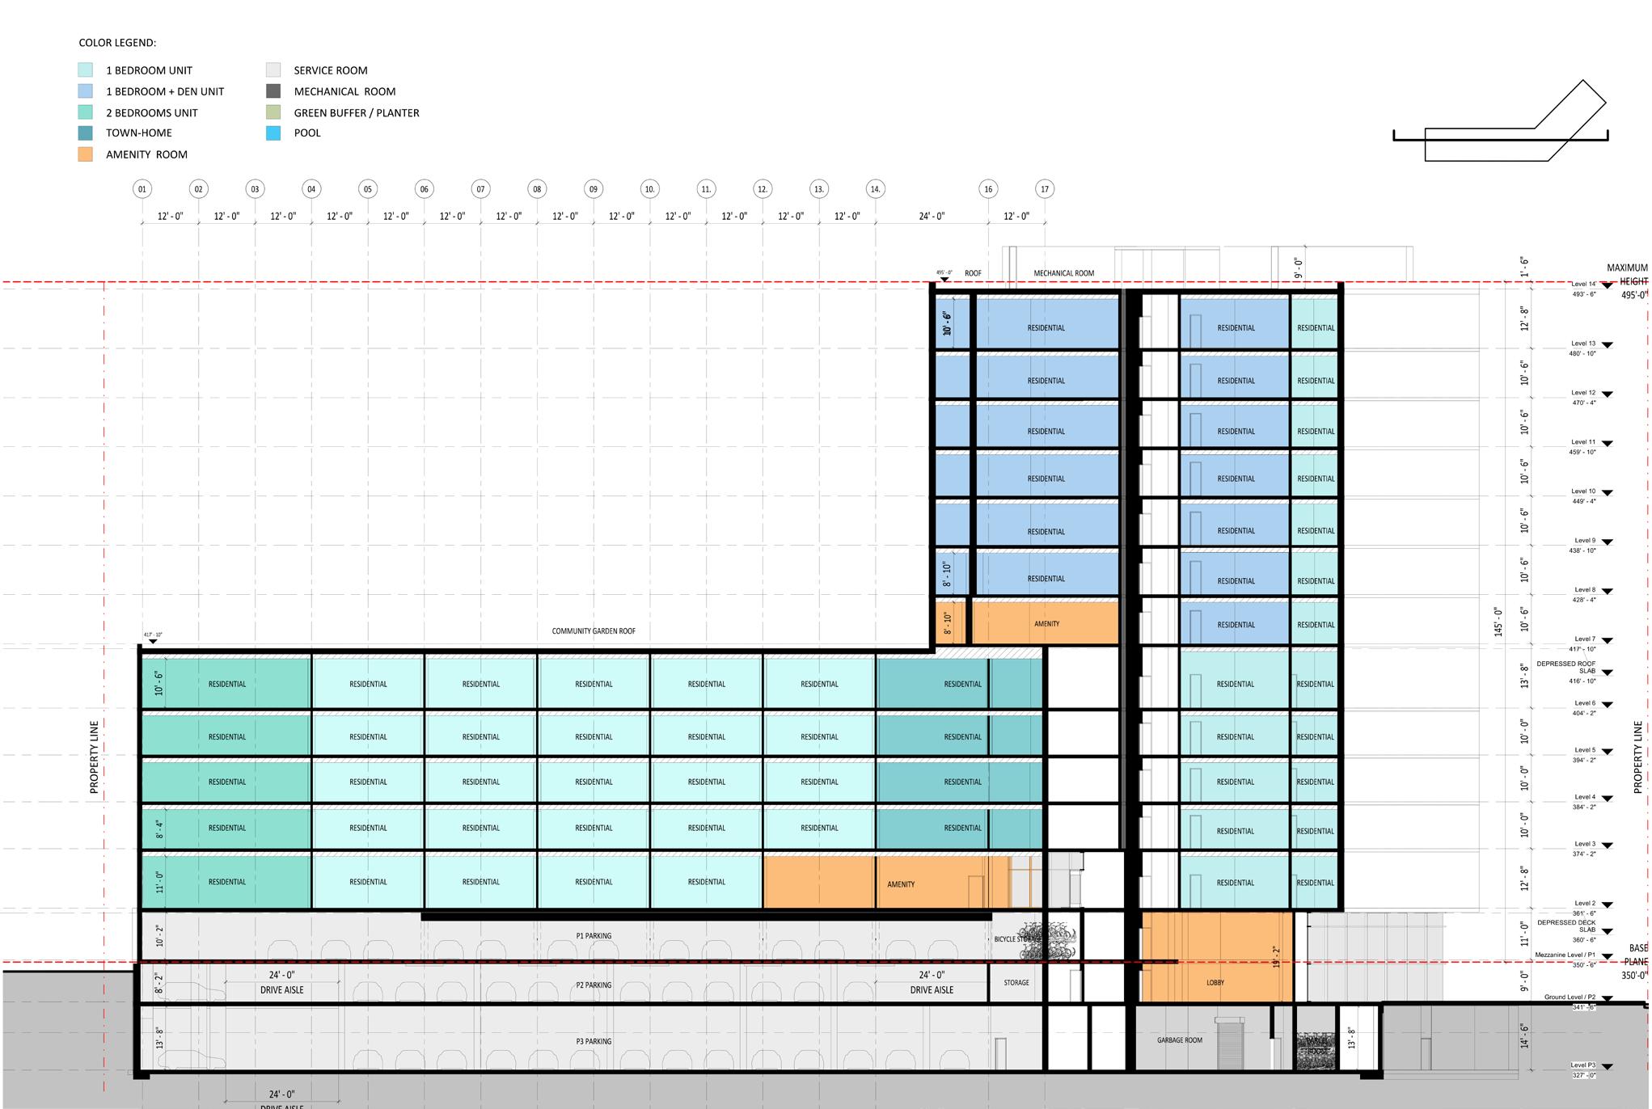Select the COMMUNITY GARDEN ROOF text
The image size is (1652, 1109).
[x=594, y=631]
